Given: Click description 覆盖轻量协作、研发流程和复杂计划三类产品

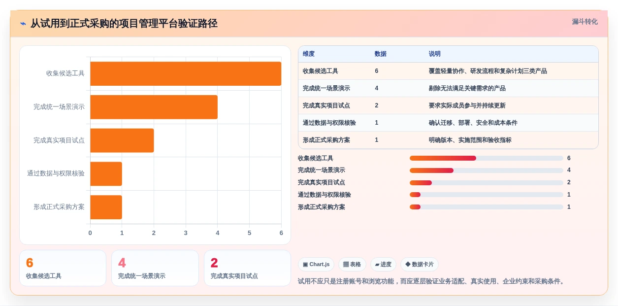Looking at the screenshot, I should click(x=488, y=71).
